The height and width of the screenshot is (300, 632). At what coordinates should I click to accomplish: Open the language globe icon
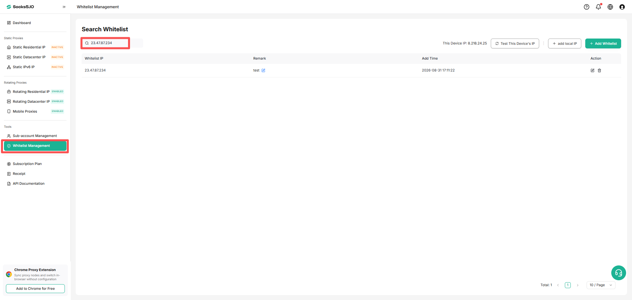[x=610, y=7]
